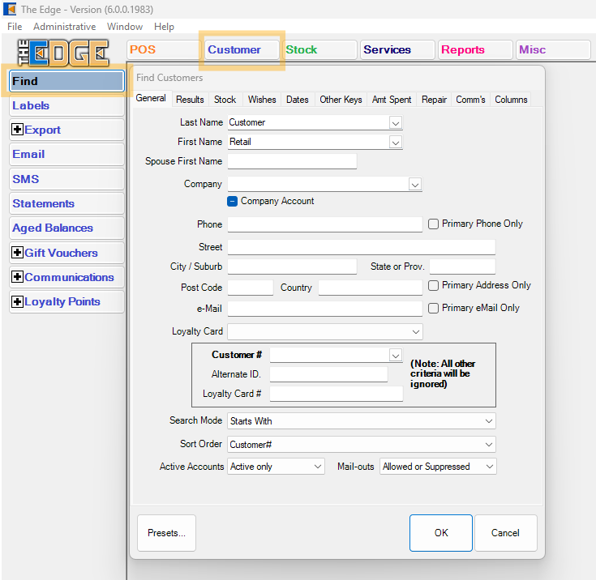The width and height of the screenshot is (596, 580).
Task: Select the Results tab
Action: (x=190, y=100)
